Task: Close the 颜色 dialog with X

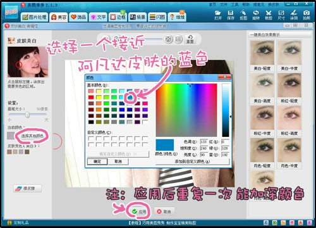Action: [225, 77]
